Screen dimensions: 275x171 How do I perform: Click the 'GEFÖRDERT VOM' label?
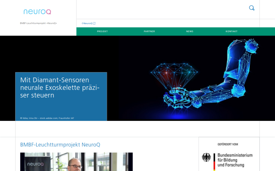[x=228, y=144]
